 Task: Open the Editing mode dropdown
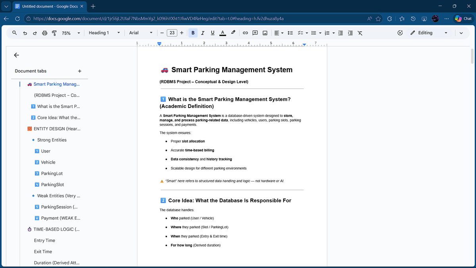[x=429, y=33]
